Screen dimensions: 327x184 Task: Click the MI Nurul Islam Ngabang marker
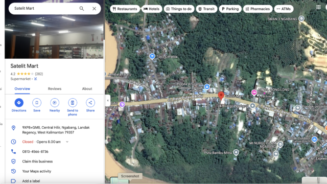tap(281, 144)
